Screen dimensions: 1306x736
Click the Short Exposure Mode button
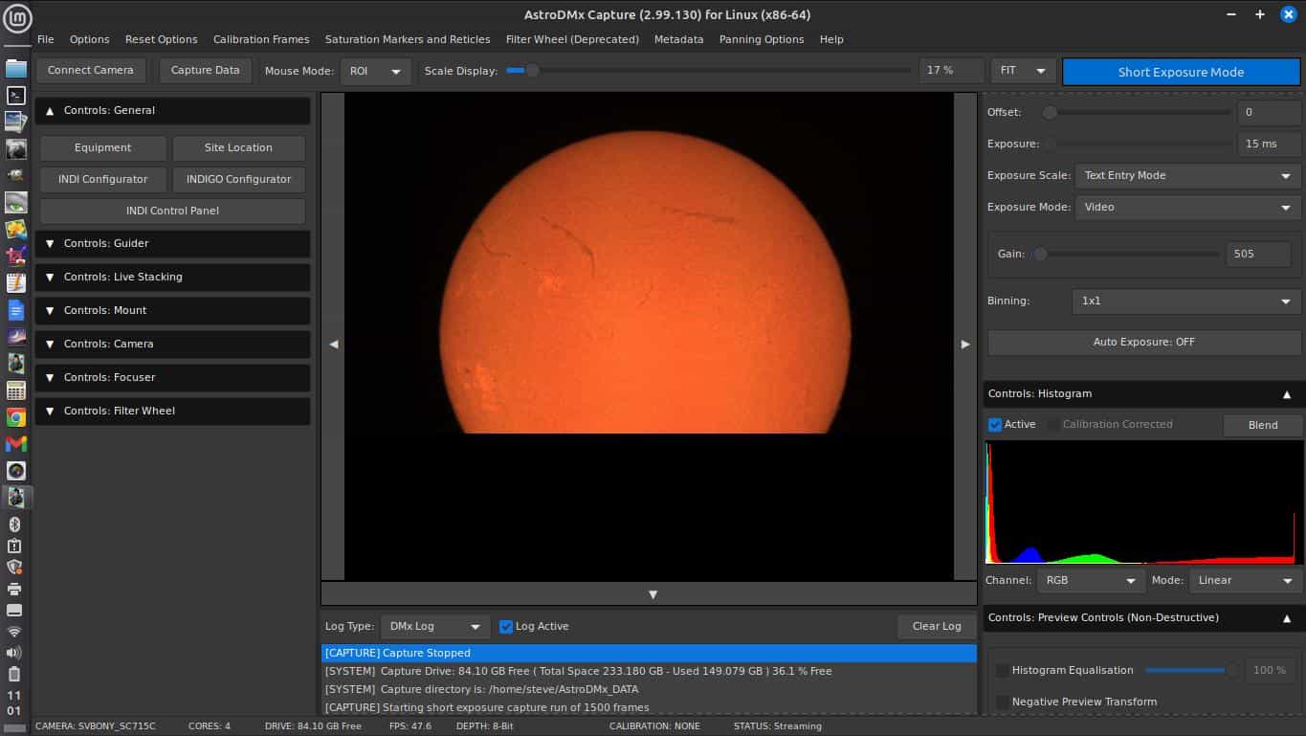[1181, 72]
